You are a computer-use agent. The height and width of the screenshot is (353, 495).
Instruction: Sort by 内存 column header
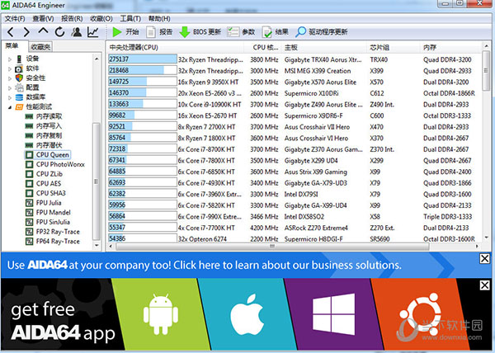[x=450, y=47]
